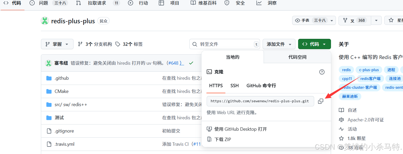Click the 进程 topic tag
This screenshot has height=154, width=403.
(x=391, y=70)
